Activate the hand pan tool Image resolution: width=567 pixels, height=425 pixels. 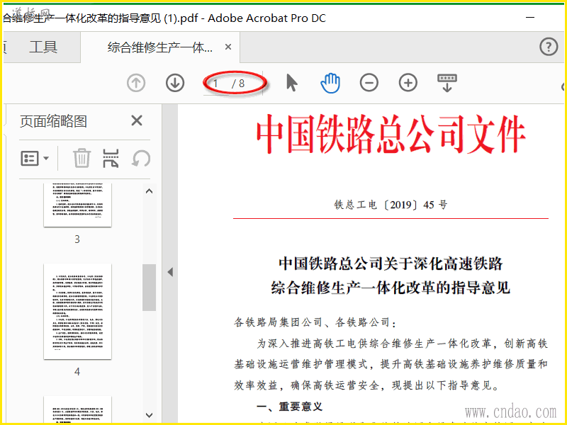[x=330, y=83]
